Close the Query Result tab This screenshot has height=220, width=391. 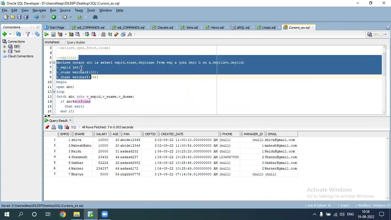70,120
